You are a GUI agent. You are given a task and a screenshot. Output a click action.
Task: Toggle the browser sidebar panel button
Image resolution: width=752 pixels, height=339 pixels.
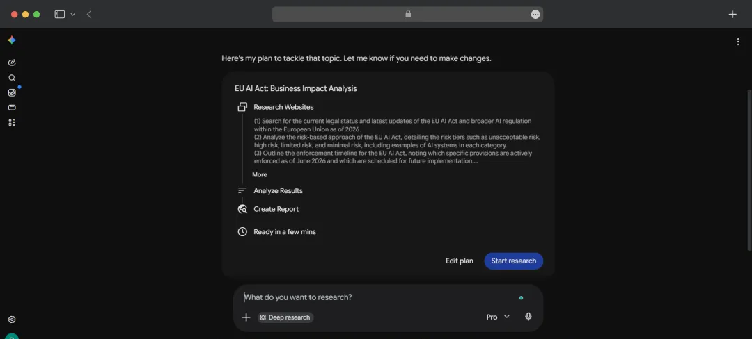click(x=59, y=15)
